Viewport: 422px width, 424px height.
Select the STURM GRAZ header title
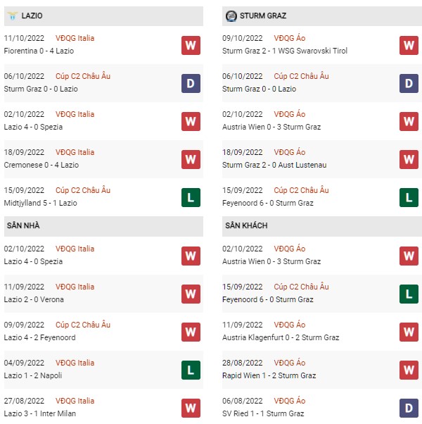click(x=263, y=15)
